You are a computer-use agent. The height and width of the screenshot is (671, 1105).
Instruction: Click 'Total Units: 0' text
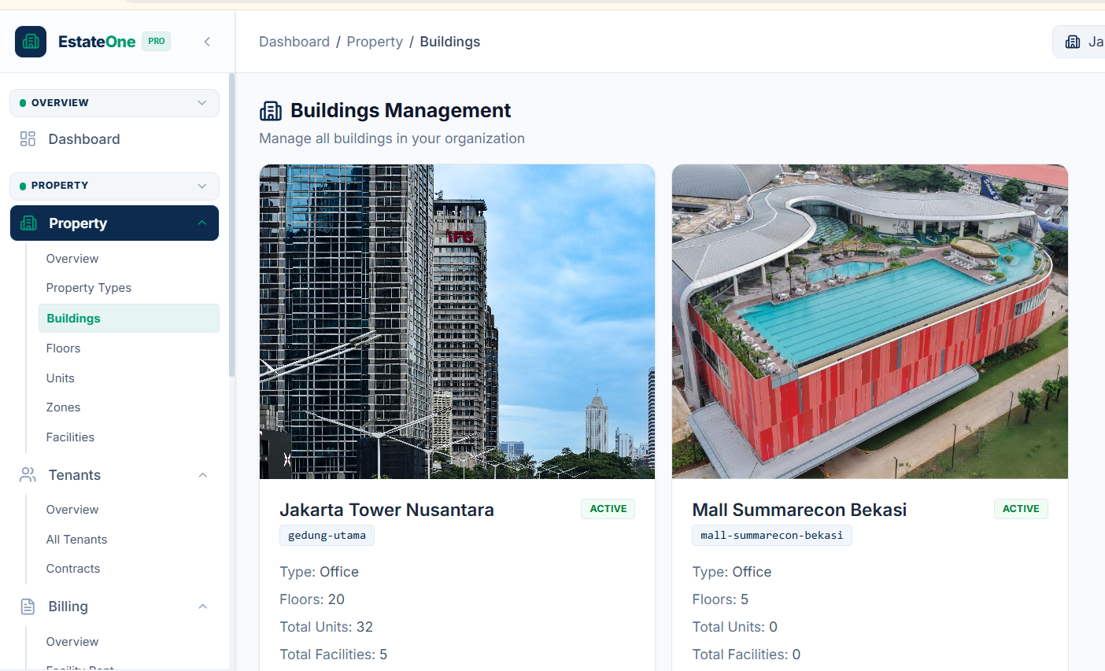[735, 627]
